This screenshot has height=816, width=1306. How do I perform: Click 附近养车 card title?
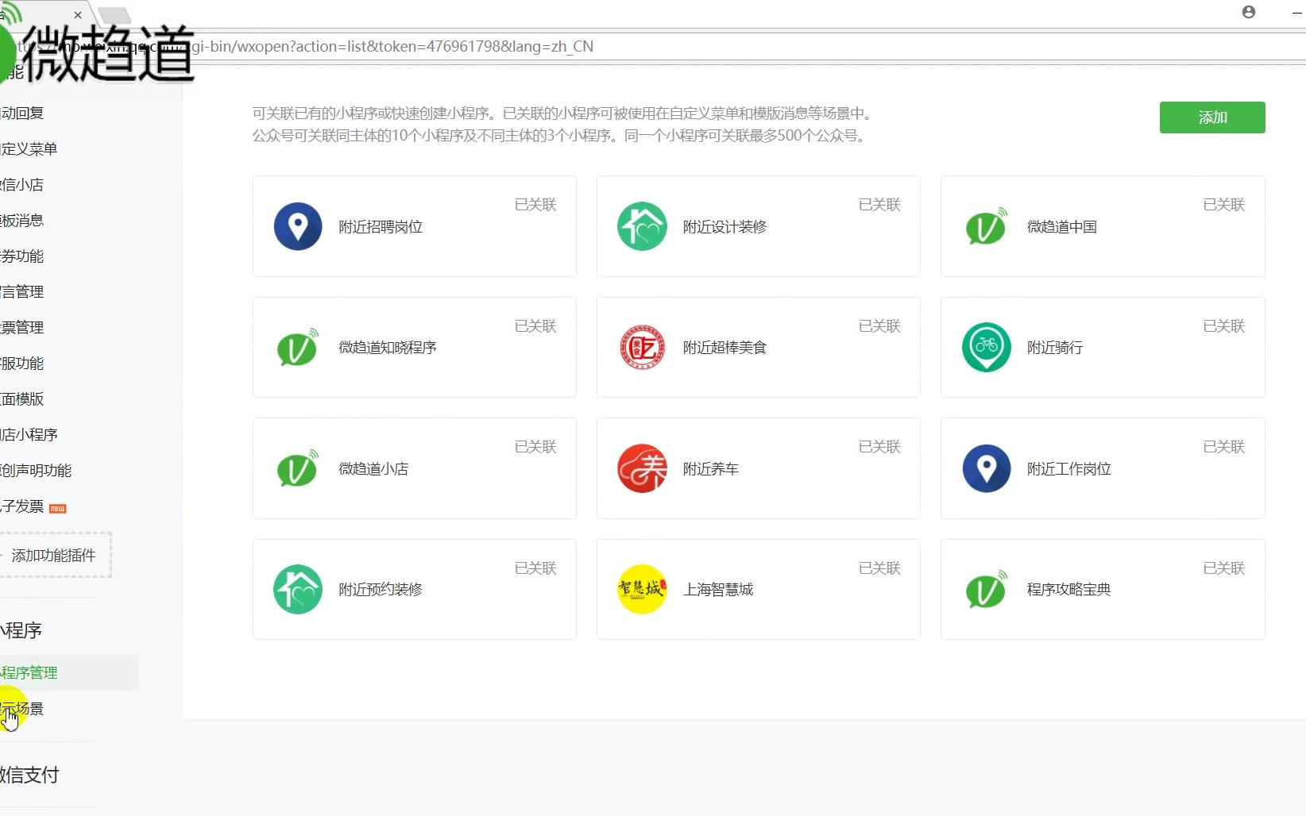coord(711,468)
